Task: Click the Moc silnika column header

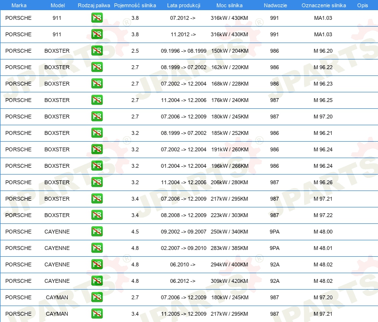Action: [230, 5]
